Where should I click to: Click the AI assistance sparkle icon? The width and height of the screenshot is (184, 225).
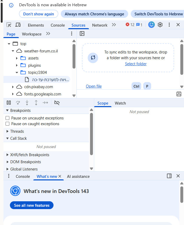coord(151,25)
